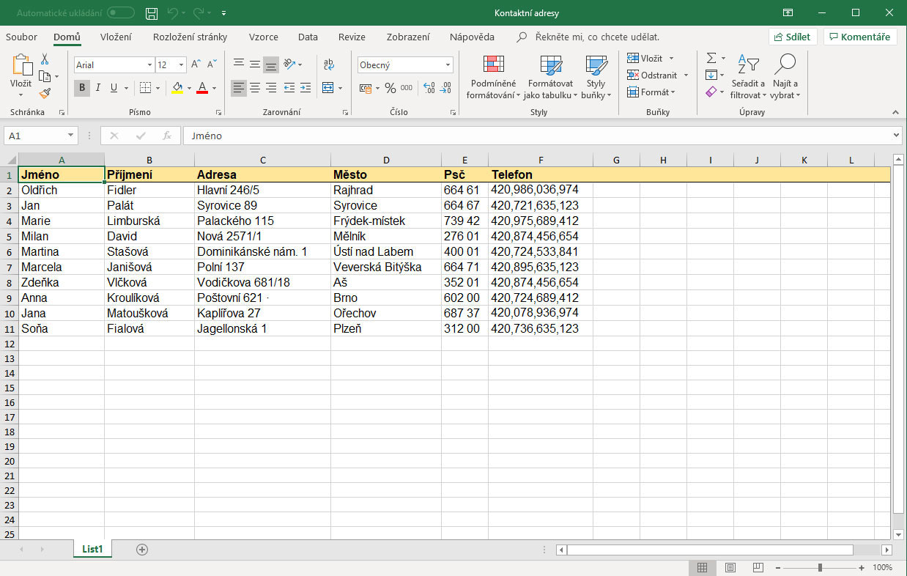
Task: Open Styly buňky gallery
Action: point(596,78)
